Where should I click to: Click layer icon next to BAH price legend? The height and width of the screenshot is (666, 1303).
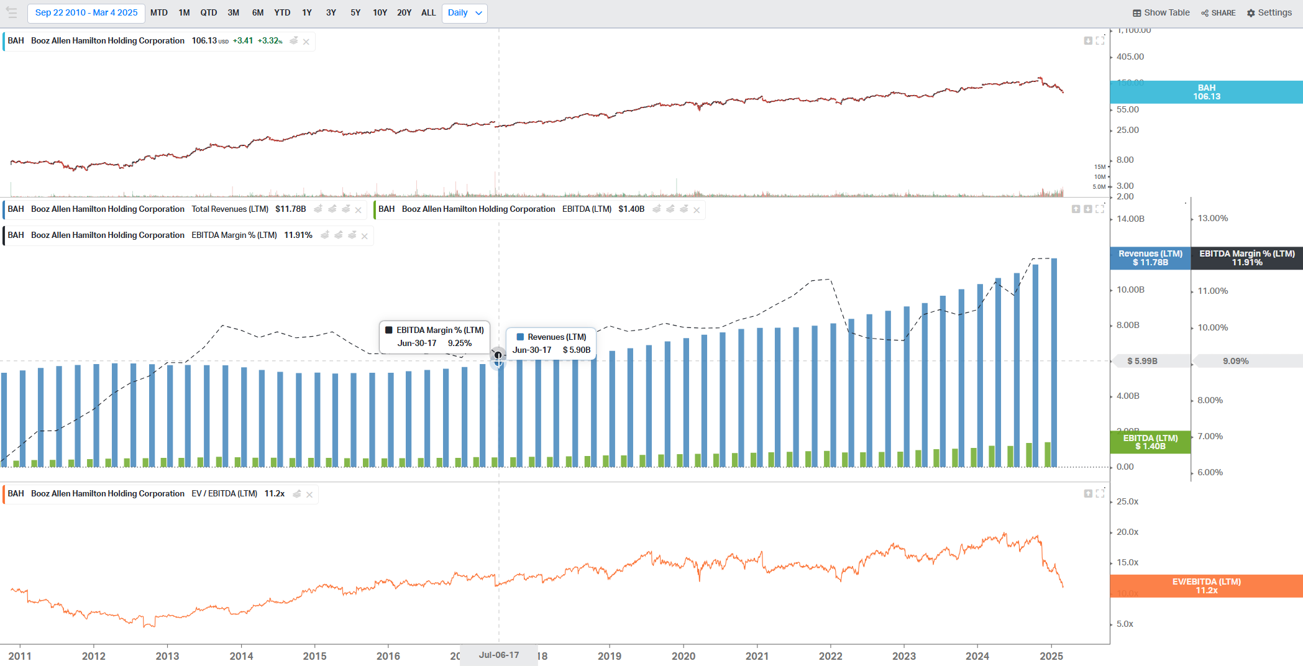tap(294, 40)
